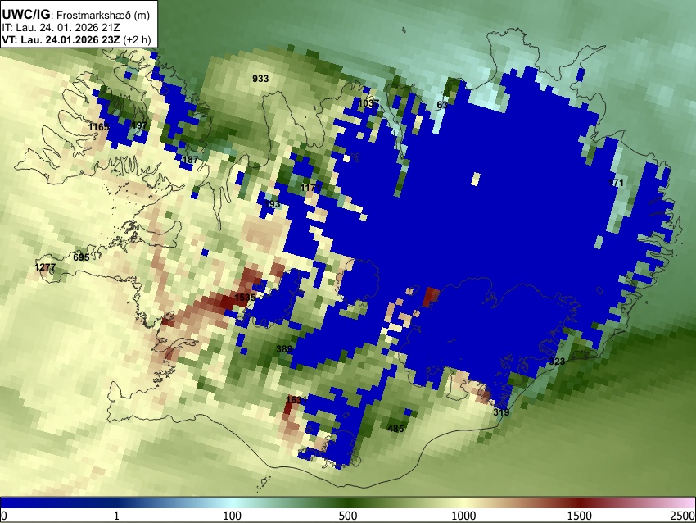Click the 485 value label on map
This screenshot has width=696, height=523.
[395, 429]
